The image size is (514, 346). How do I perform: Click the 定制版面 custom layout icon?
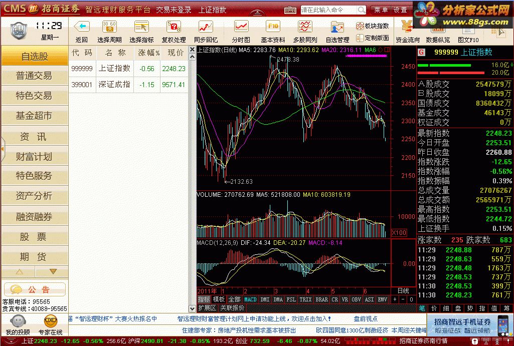360,38
